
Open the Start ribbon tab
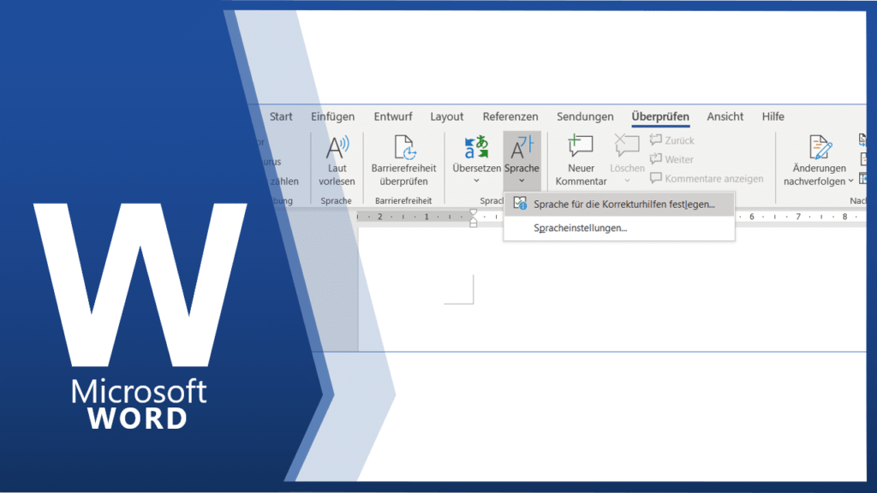tap(281, 116)
